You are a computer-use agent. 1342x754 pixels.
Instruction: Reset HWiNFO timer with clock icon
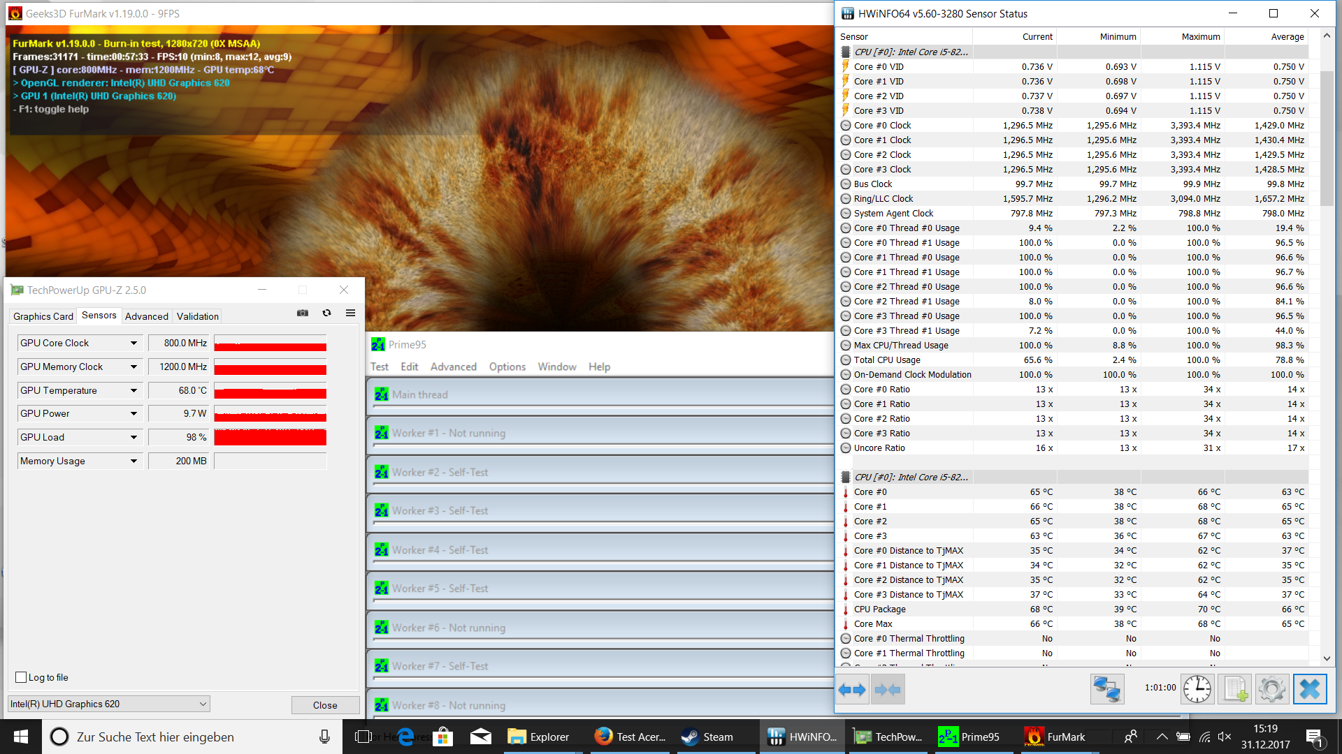point(1197,690)
